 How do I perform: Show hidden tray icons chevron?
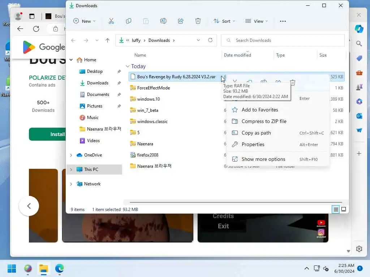coord(306,268)
